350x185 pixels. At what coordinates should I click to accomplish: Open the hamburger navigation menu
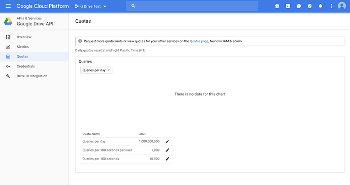(x=8, y=6)
